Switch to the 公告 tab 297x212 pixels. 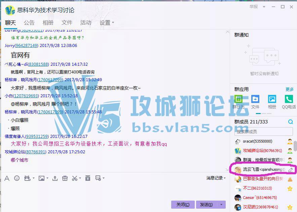pyautogui.click(x=29, y=23)
